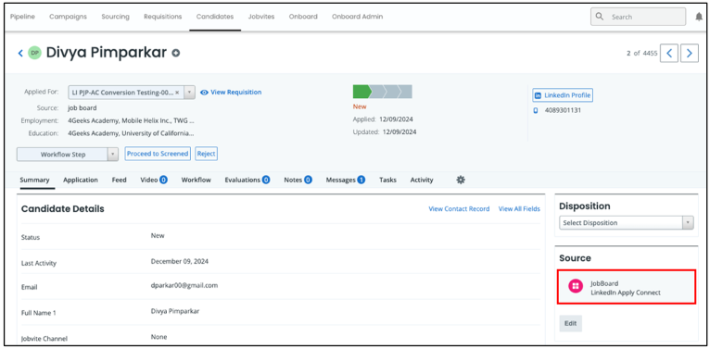This screenshot has height=349, width=710.
Task: Expand the Select Disposition dropdown
Action: coord(627,223)
